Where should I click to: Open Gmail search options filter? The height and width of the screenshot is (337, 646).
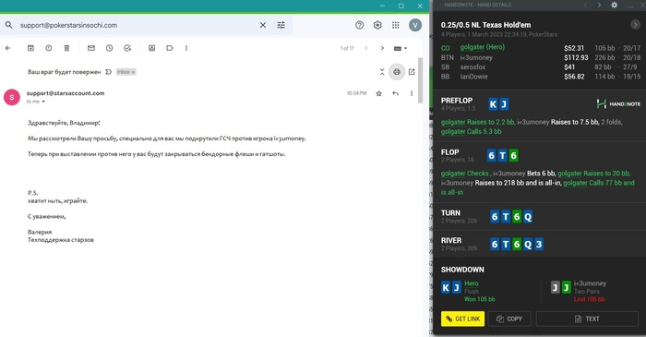click(x=281, y=25)
